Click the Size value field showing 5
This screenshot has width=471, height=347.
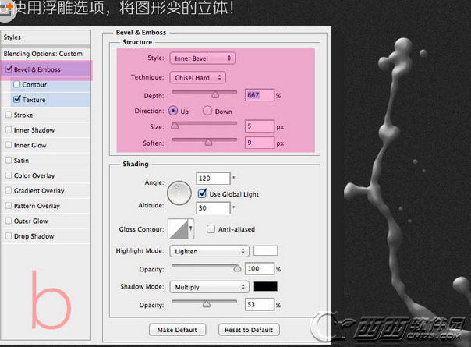260,126
